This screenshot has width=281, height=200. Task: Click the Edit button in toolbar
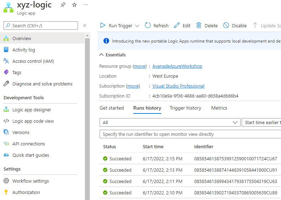click(x=182, y=26)
